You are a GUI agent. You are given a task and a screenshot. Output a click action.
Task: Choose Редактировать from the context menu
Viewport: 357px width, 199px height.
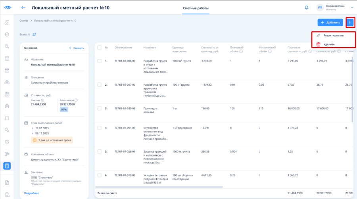coord(333,35)
